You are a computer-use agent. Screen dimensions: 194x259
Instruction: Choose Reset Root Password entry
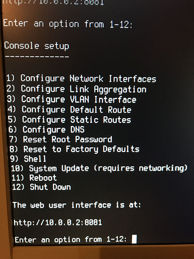tap(60, 139)
